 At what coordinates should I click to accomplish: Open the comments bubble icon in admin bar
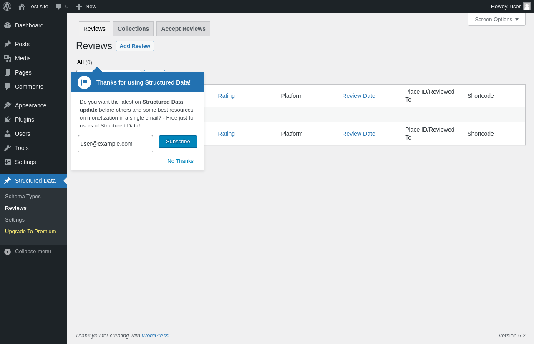(59, 7)
